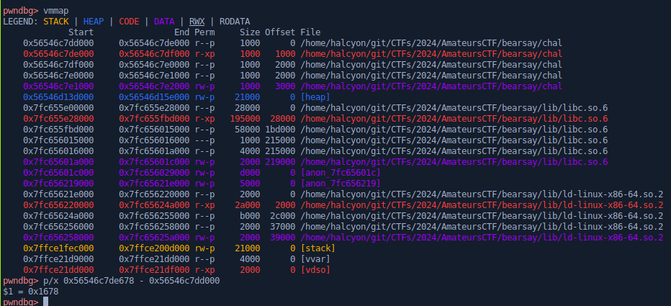Select the [stack] mapping entry

click(x=320, y=248)
